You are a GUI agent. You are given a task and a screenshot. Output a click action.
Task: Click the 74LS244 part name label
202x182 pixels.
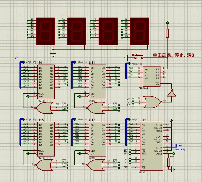(143, 88)
